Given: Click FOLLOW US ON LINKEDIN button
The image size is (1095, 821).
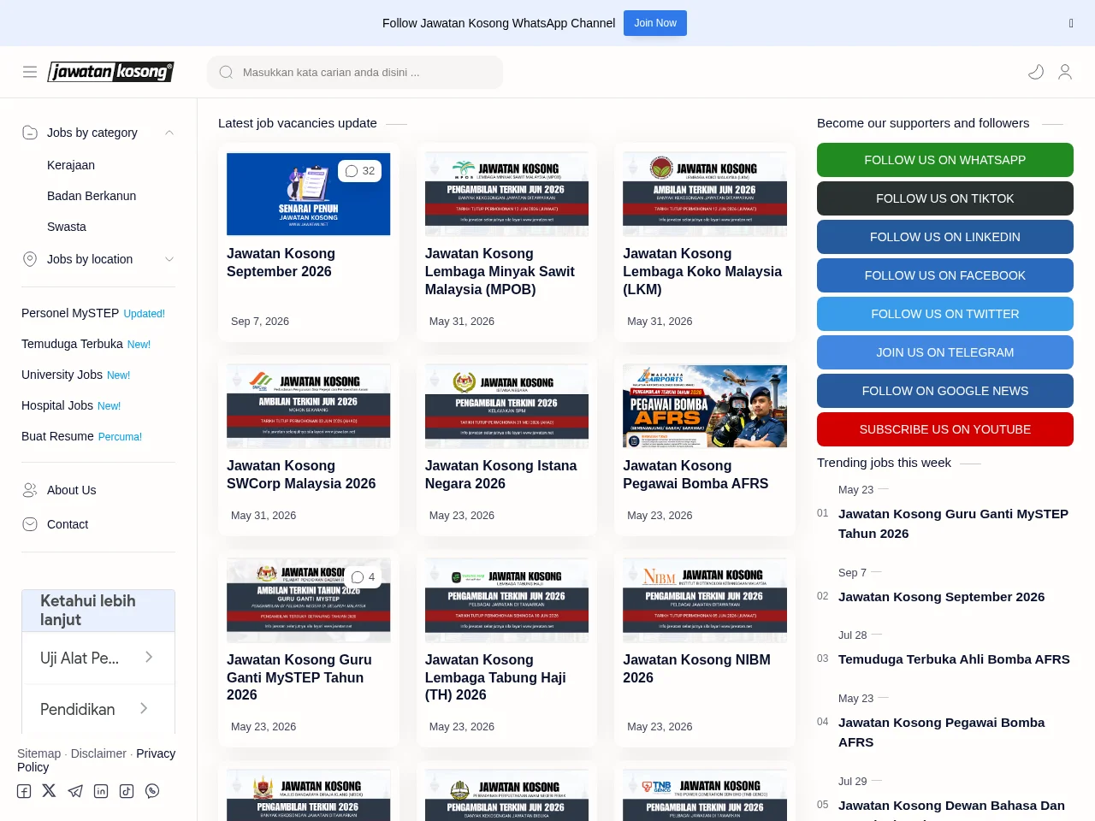Looking at the screenshot, I should pos(945,237).
